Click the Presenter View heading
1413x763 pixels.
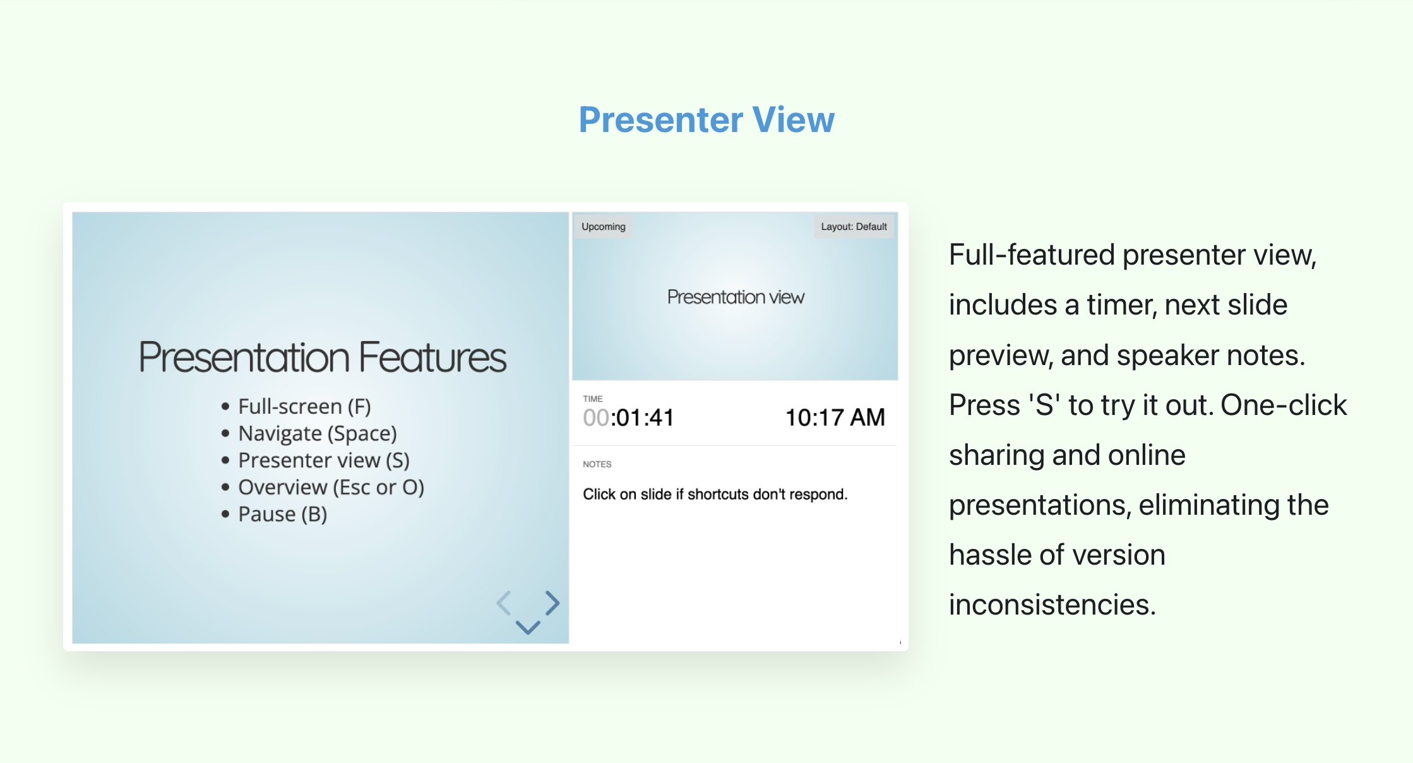(x=706, y=119)
